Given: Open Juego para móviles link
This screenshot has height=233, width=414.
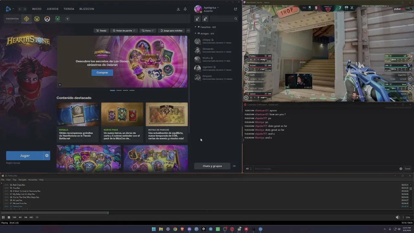Looking at the screenshot, I should (x=171, y=31).
